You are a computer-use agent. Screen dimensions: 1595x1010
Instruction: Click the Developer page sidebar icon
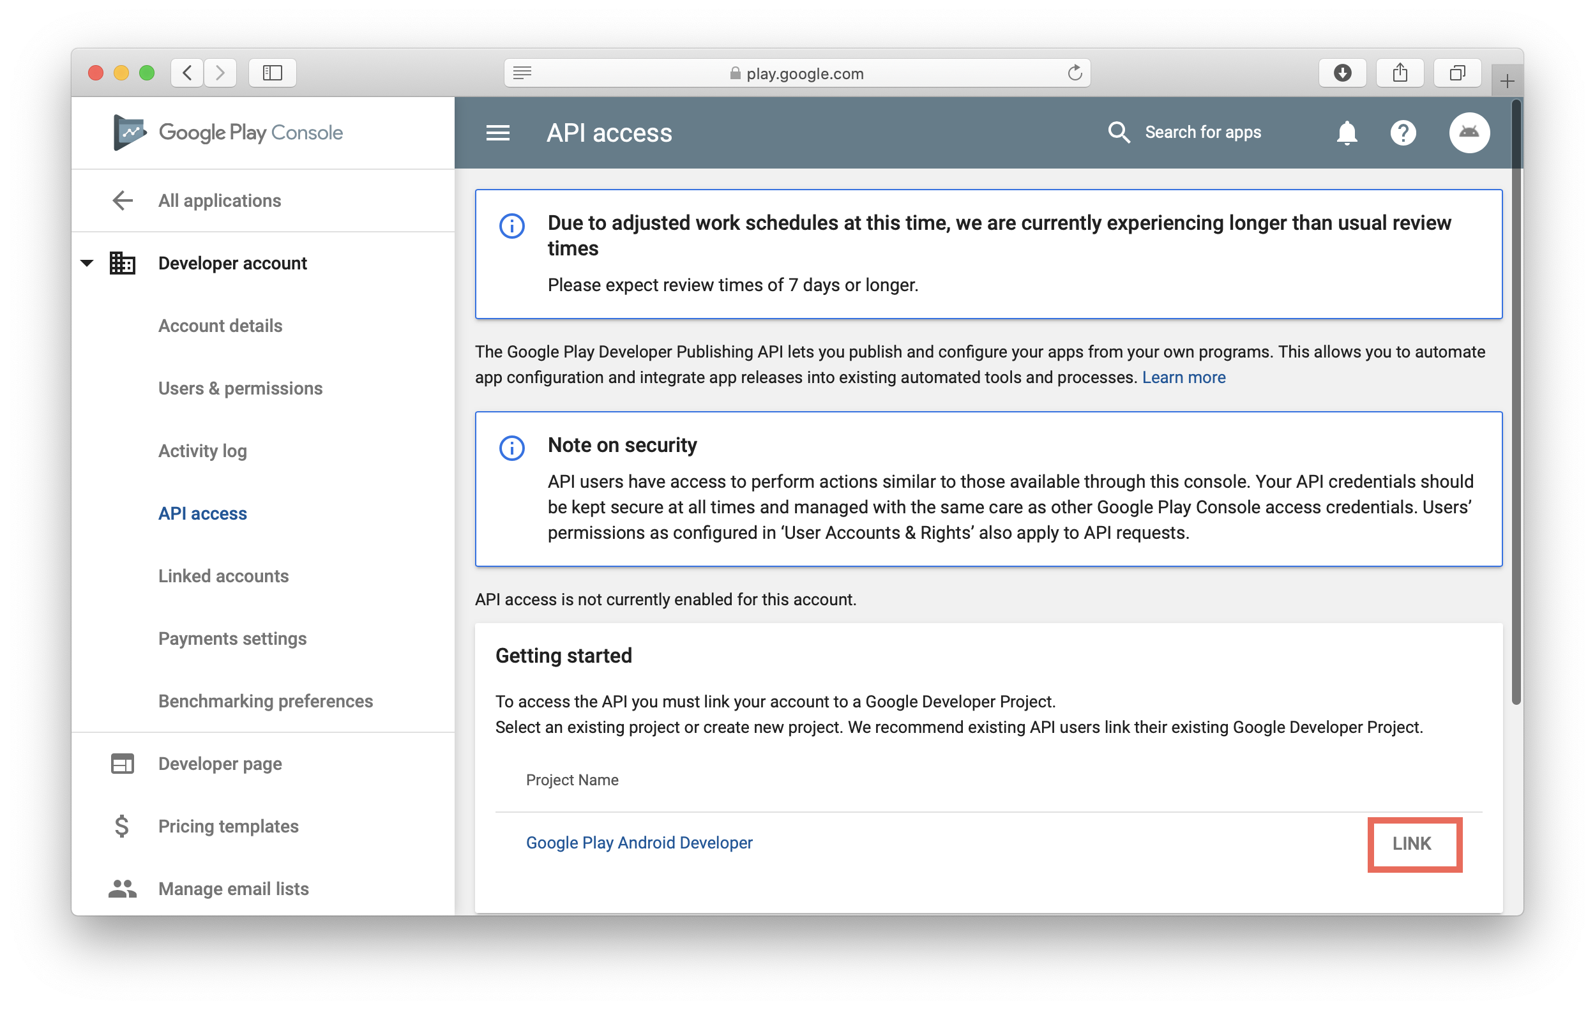coord(123,764)
